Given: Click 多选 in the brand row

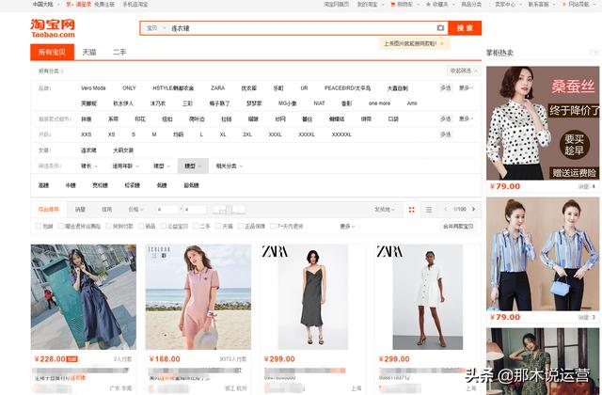Looking at the screenshot, I should 445,87.
